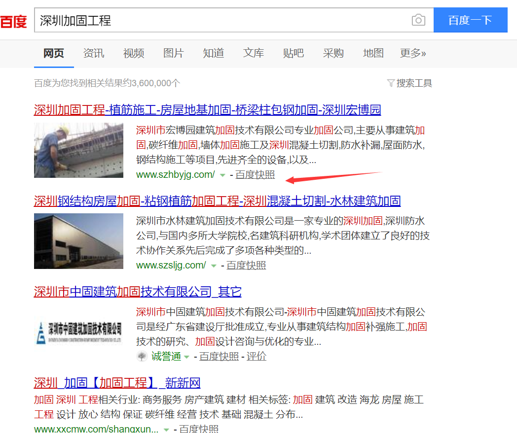Click the 百度一下 search button
This screenshot has width=517, height=433.
[470, 20]
